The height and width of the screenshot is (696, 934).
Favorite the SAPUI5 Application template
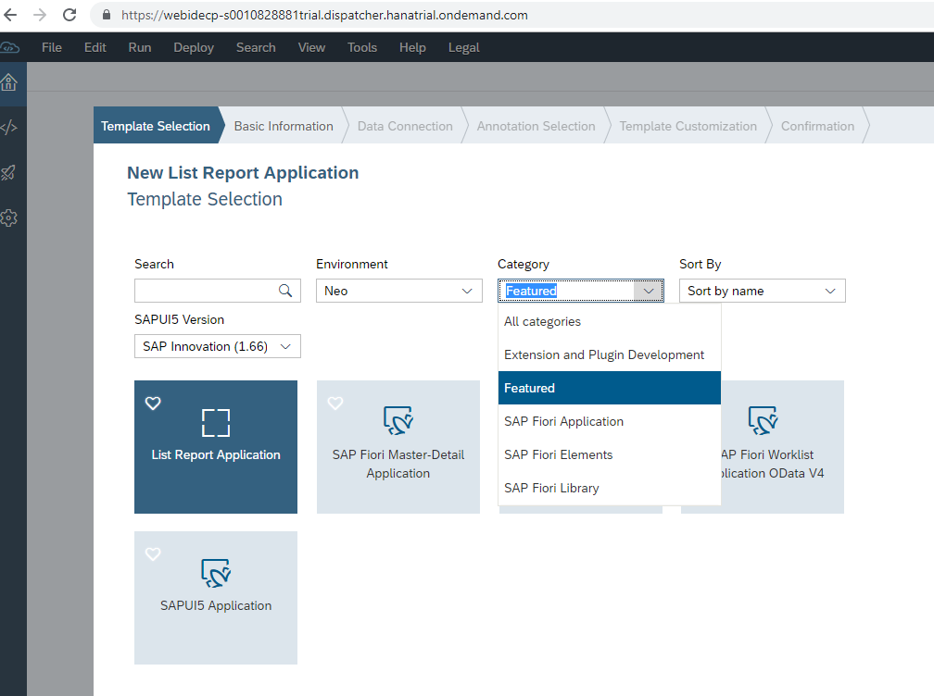click(x=153, y=554)
